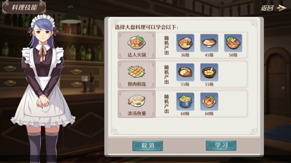Click the 随机产出 label in the hotpot row

coord(167,45)
